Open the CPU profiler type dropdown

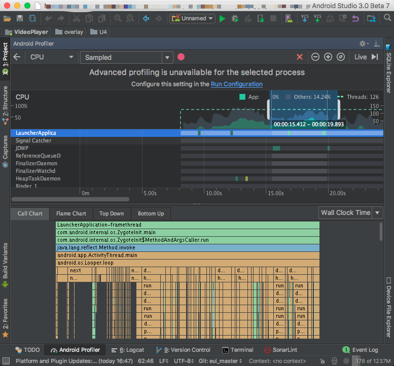coord(52,57)
